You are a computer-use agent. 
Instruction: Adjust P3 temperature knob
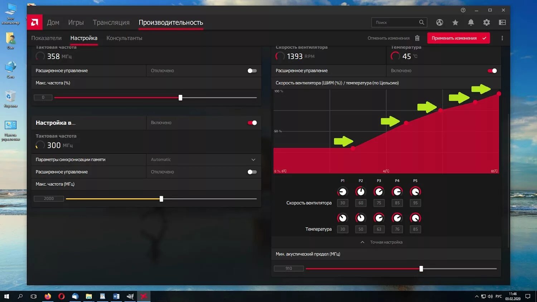379,218
